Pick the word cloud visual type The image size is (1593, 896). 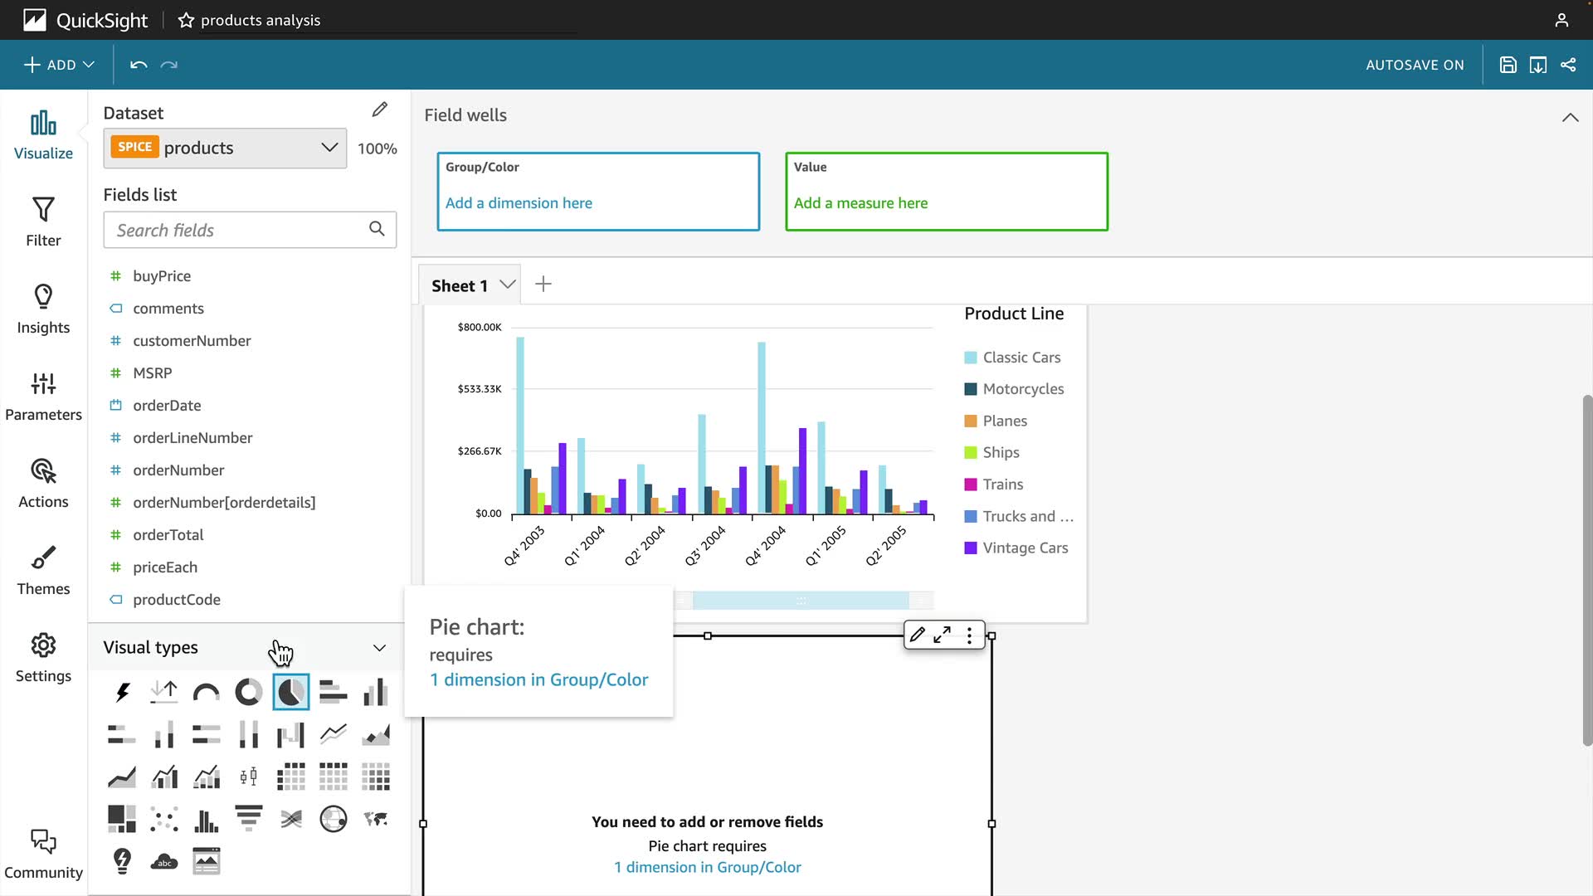[164, 861]
